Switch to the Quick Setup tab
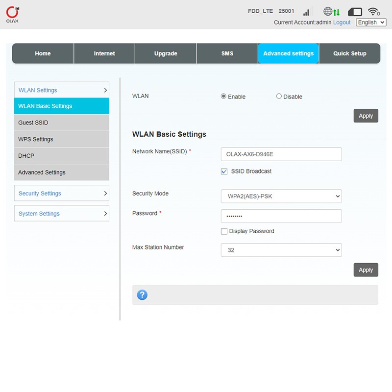This screenshot has width=392, height=392. click(x=349, y=54)
